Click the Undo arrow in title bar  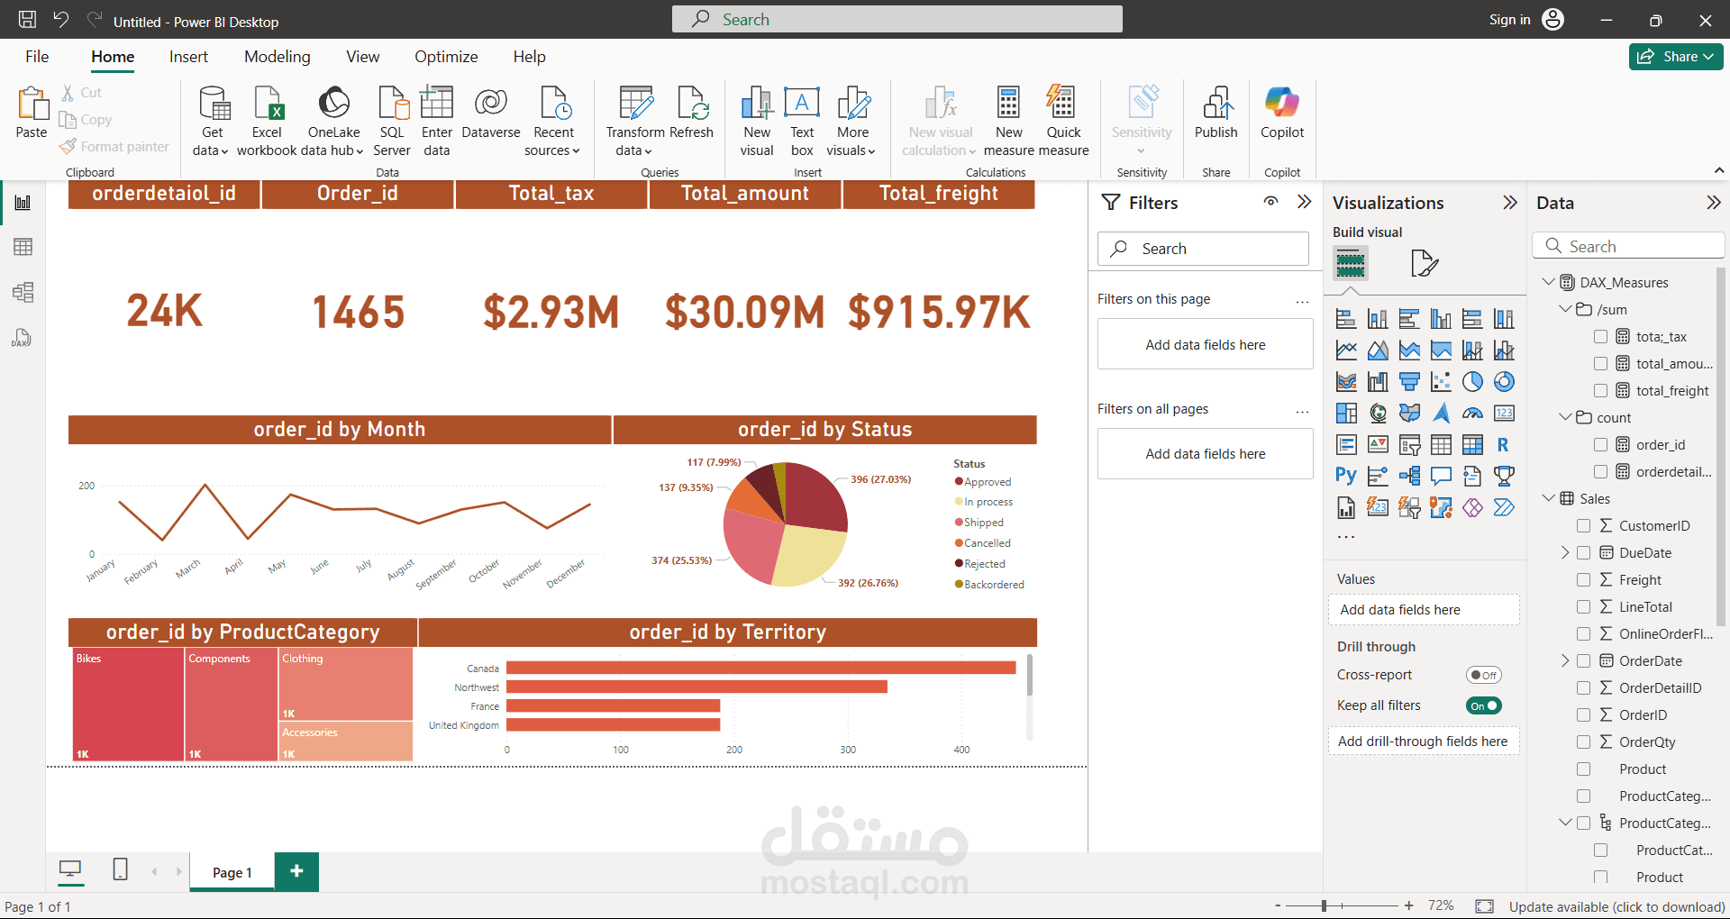tap(60, 19)
